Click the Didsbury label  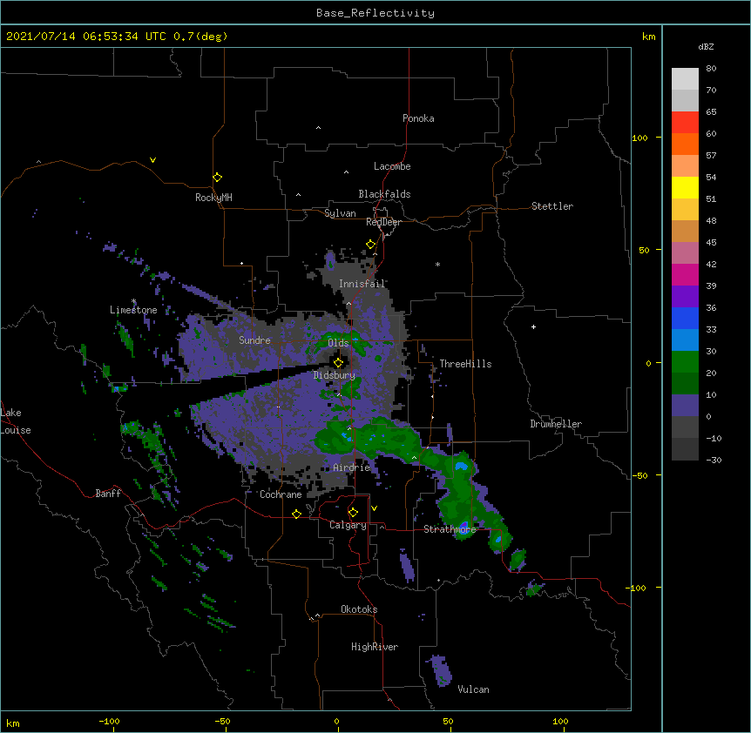coord(335,375)
